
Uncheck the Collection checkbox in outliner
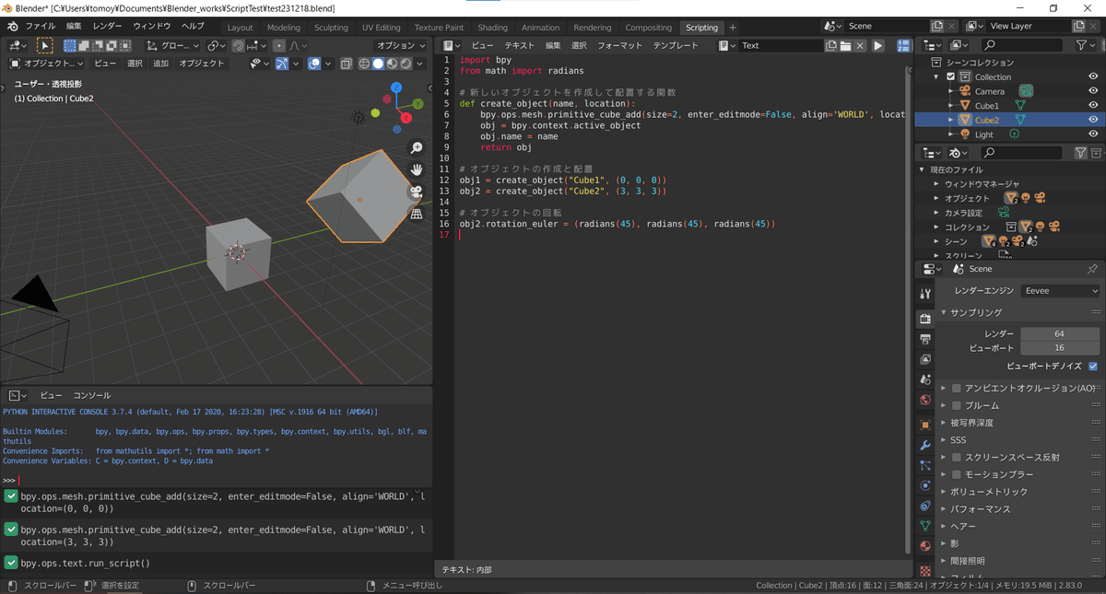coord(949,76)
